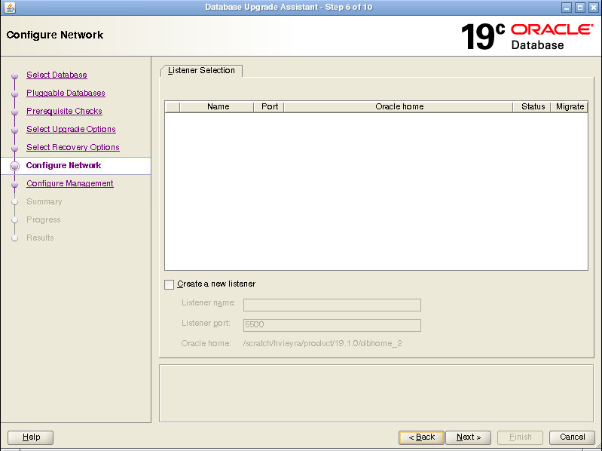Click the Java icon in the title bar
Viewport: 602px width, 451px height.
pyautogui.click(x=8, y=8)
